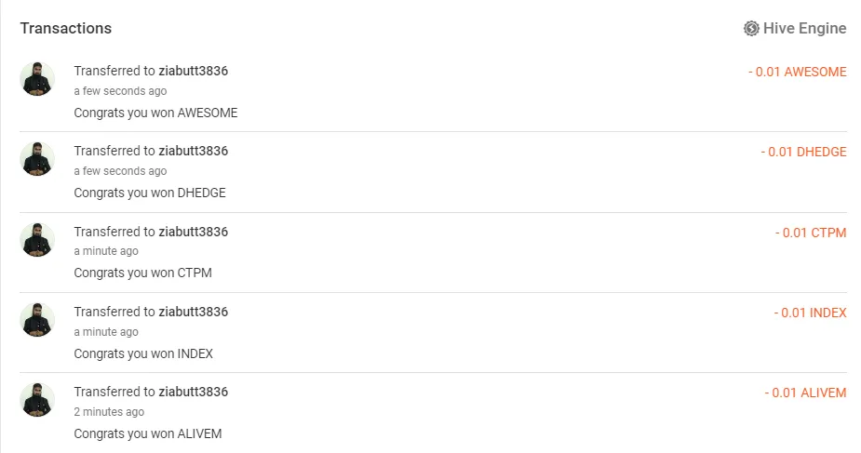The width and height of the screenshot is (861, 453).
Task: Click the - 0.01 CTPM amount
Action: [x=811, y=233]
